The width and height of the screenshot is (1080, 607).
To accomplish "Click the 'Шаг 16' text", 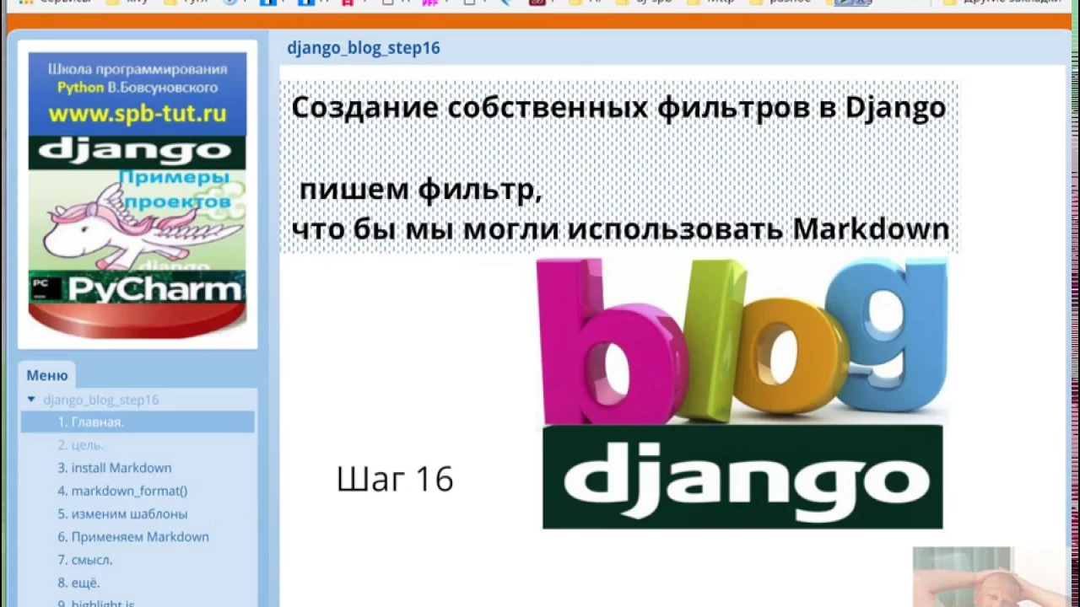I will click(x=395, y=479).
